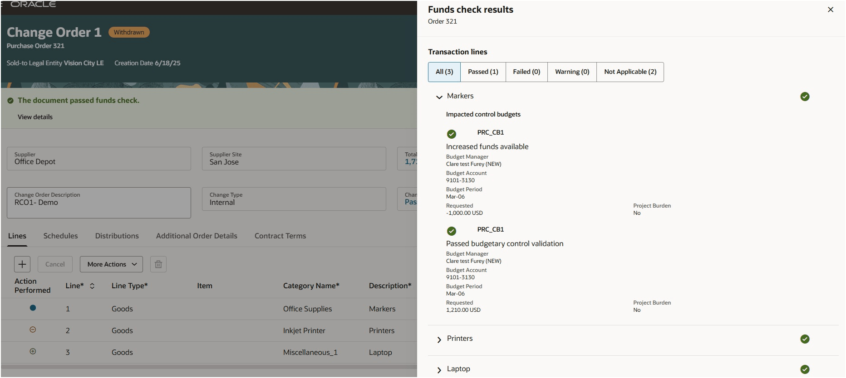The height and width of the screenshot is (378, 846).
Task: Click the Goods line type in line 2
Action: tap(122, 330)
